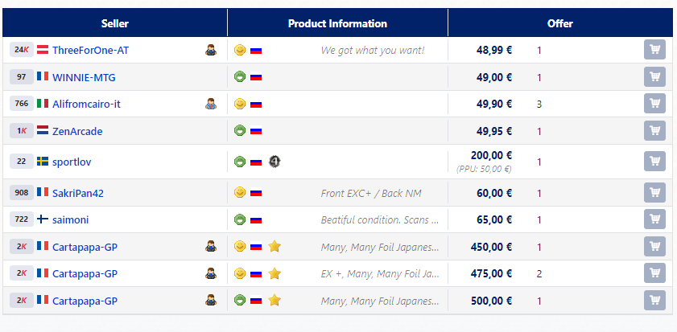Click cart button for sportlov's 200,00 € offer
The height and width of the screenshot is (332, 677).
pyautogui.click(x=654, y=162)
